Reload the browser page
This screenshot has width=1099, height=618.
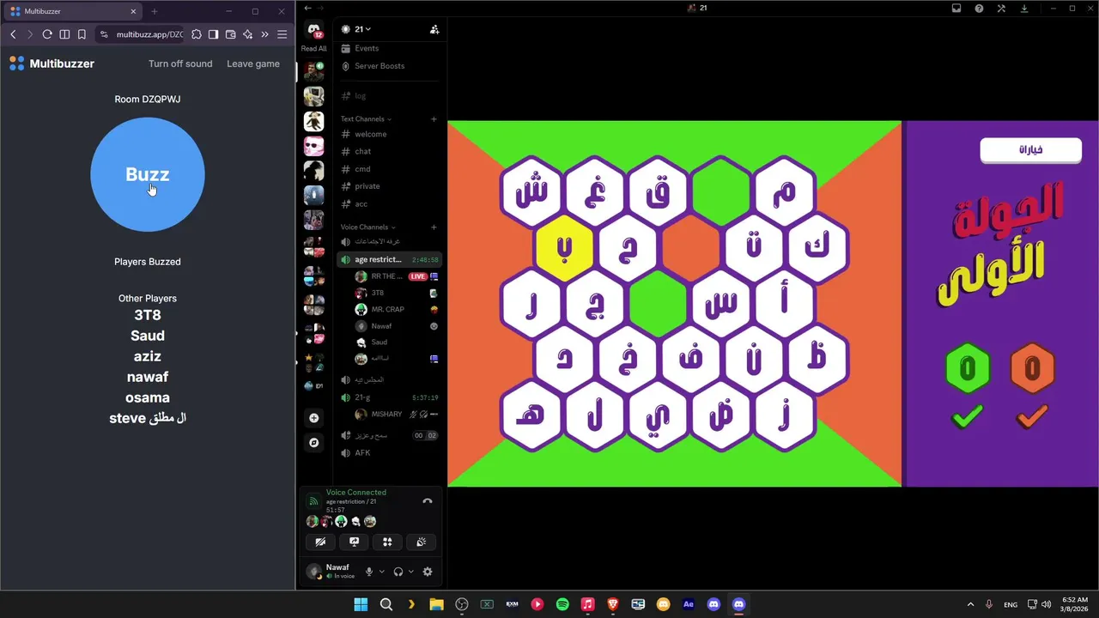47,34
